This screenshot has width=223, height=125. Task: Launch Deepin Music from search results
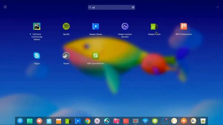click(154, 26)
